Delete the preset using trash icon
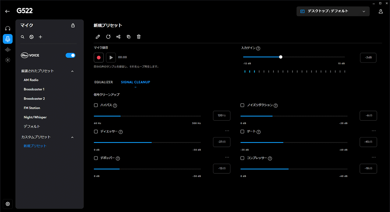This screenshot has width=390, height=212. 139,37
